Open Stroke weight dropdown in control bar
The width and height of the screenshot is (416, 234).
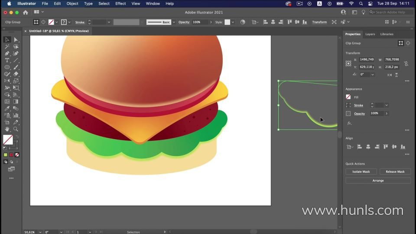tap(109, 22)
